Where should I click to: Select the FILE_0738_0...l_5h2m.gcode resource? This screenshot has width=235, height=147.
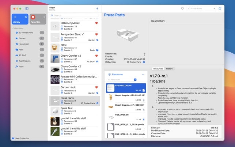(126, 127)
